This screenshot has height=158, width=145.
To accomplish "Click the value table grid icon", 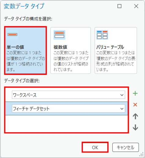I will tap(102, 35).
